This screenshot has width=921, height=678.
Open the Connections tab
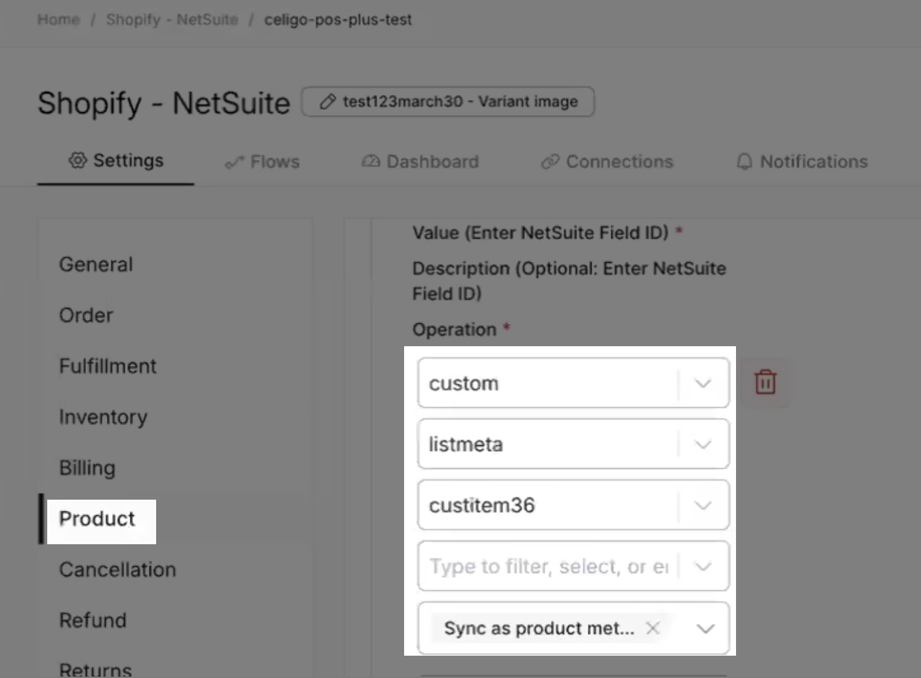point(607,161)
